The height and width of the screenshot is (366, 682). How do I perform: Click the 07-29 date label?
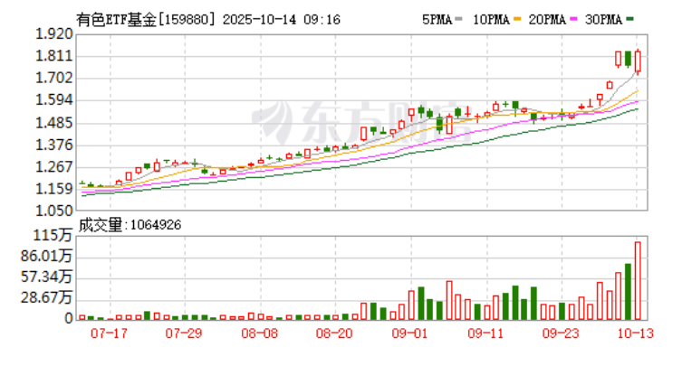[184, 333]
